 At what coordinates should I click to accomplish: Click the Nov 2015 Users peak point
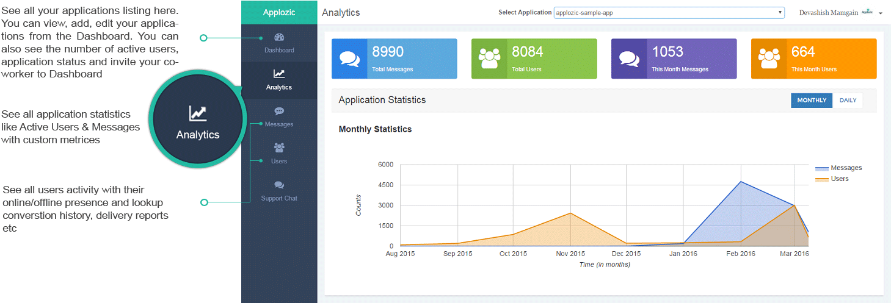(x=570, y=213)
